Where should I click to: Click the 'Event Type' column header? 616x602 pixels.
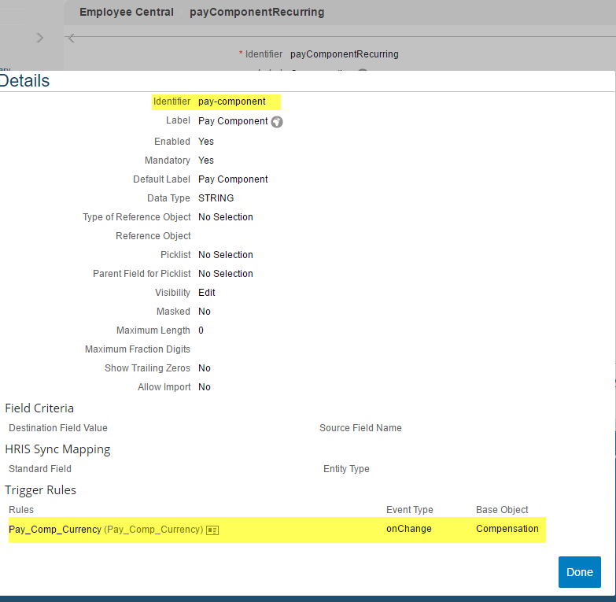(410, 510)
